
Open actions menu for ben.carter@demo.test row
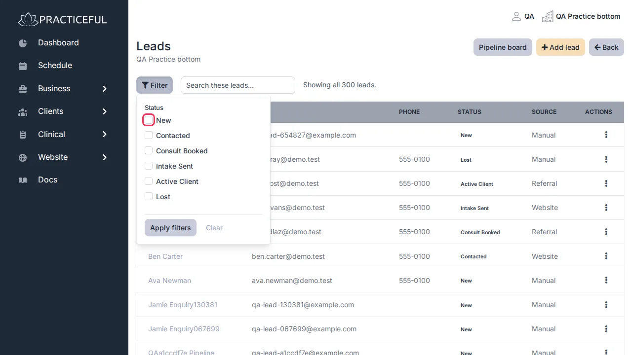pos(606,256)
